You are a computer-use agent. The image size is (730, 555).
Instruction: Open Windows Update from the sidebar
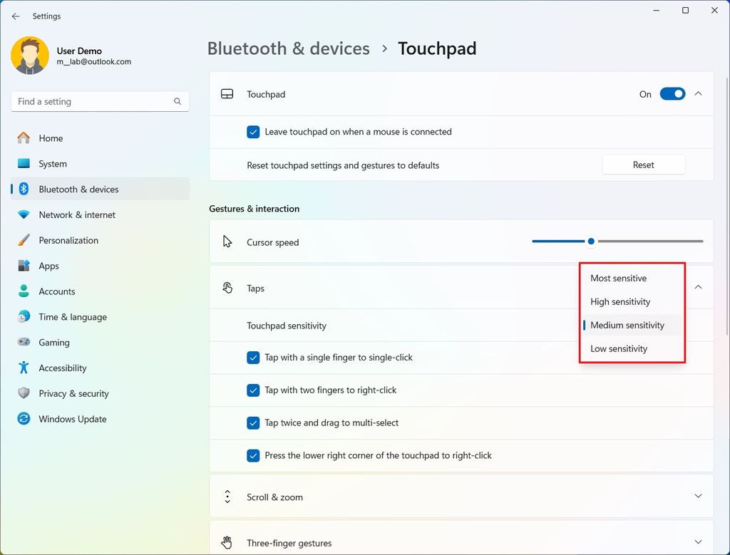click(x=71, y=419)
